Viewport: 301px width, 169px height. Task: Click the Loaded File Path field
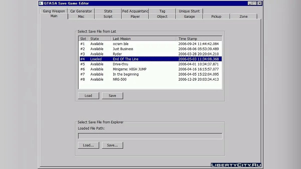point(150,136)
